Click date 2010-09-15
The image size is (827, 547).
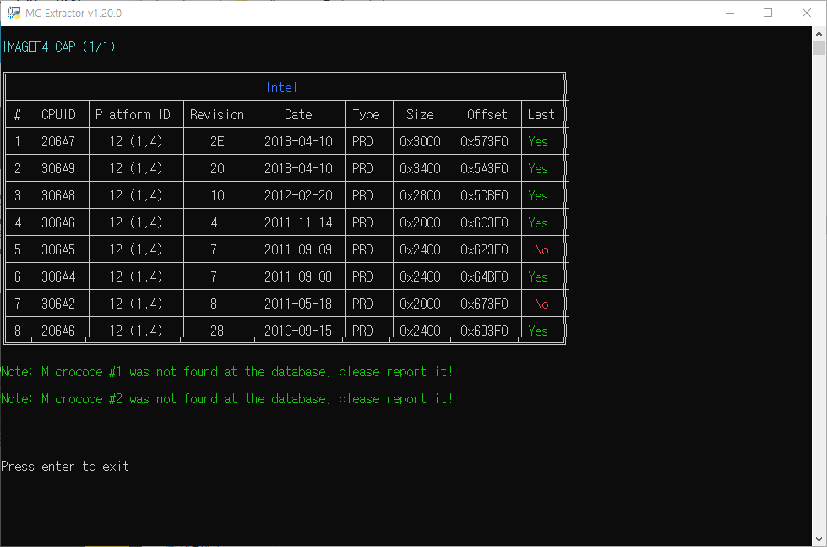point(298,331)
